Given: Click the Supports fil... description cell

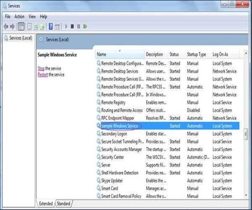Looking at the screenshot, I should [156, 165].
